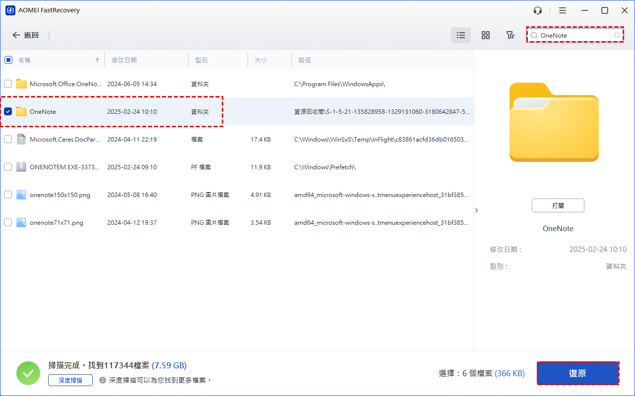Screen dimensions: 635x396
Task: Click the C:\Program Files\WindowsApps\ path
Action: pos(340,84)
